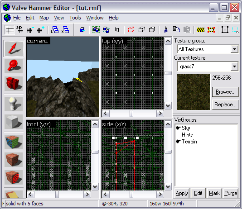Click the grass7 texture preview

(x=194, y=92)
